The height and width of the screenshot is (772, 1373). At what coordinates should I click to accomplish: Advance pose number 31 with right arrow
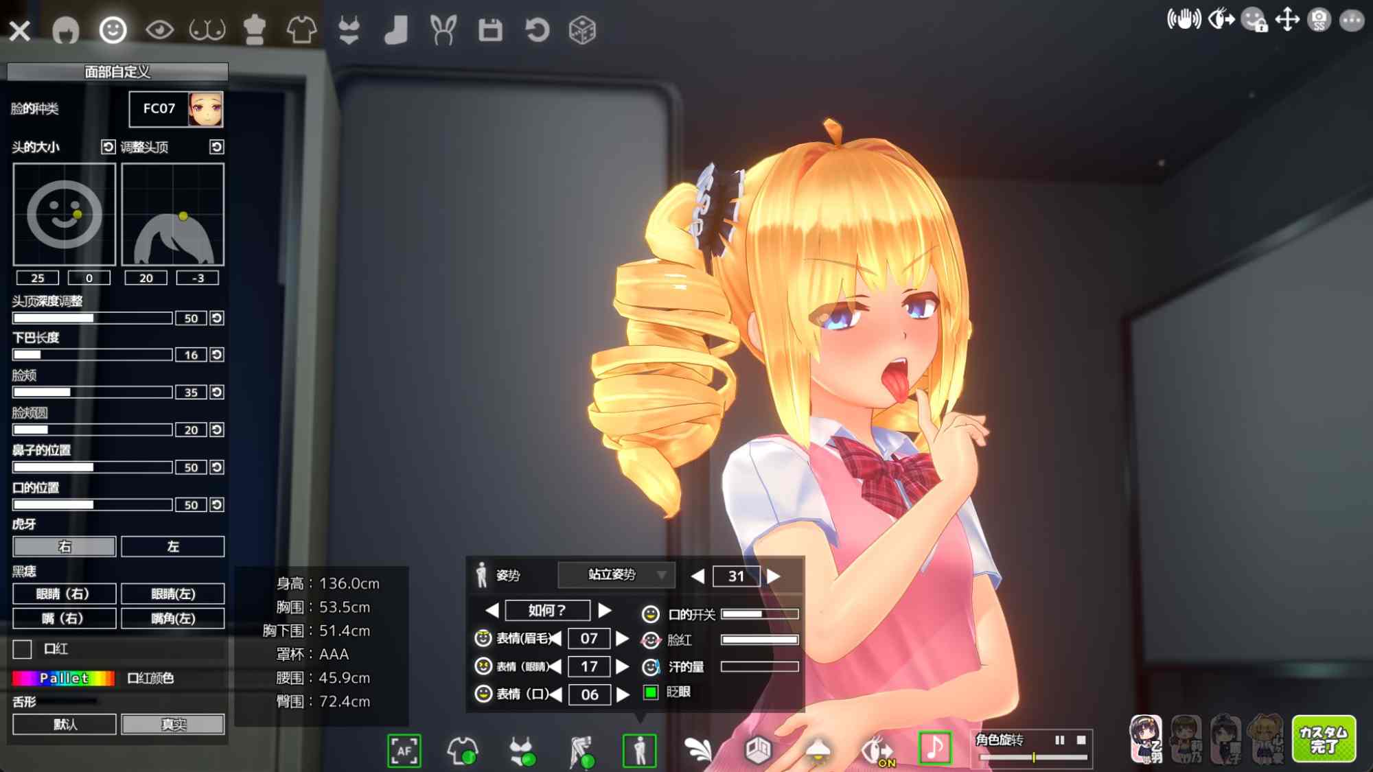click(774, 576)
